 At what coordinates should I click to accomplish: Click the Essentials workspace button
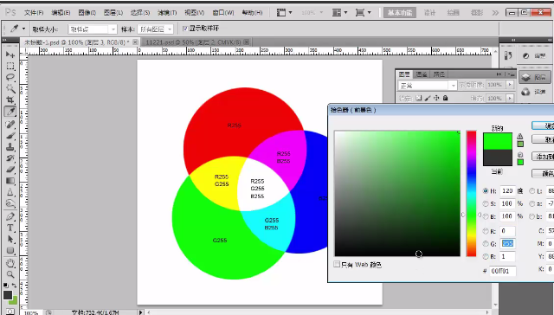click(x=400, y=13)
